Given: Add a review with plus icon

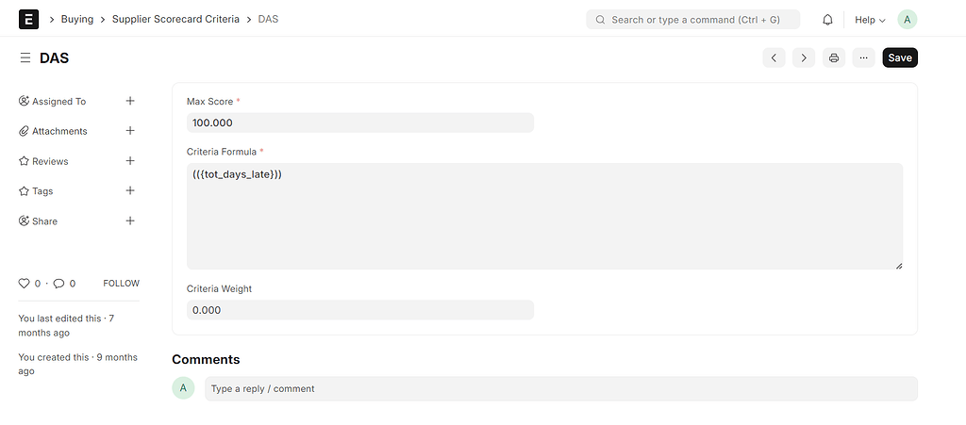Looking at the screenshot, I should click(x=130, y=161).
